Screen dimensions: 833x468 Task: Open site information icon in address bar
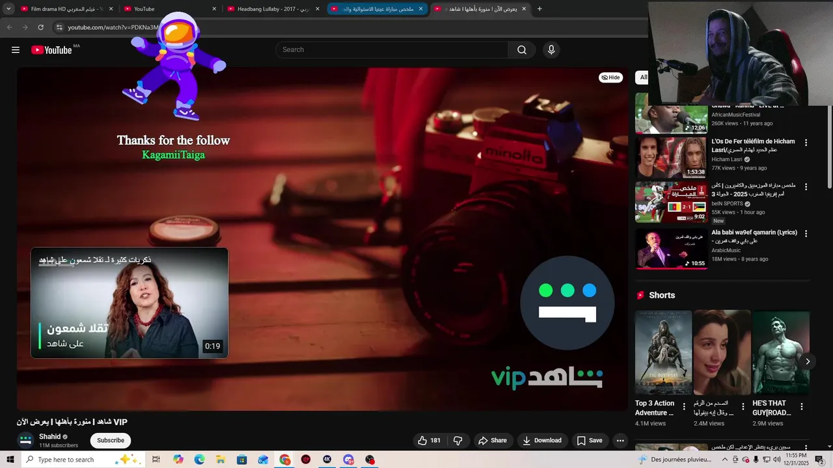(59, 27)
